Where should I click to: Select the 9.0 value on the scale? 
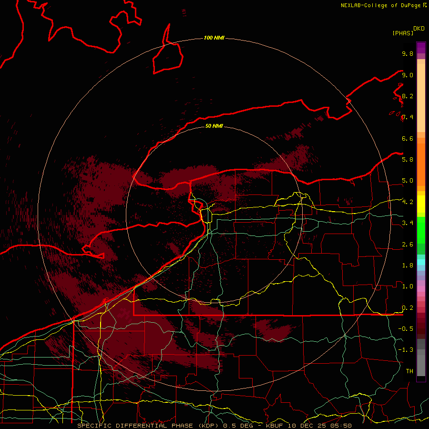point(408,75)
